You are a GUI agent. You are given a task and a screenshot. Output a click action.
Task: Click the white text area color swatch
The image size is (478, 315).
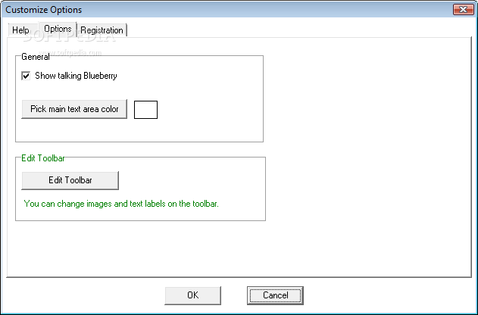pos(145,110)
